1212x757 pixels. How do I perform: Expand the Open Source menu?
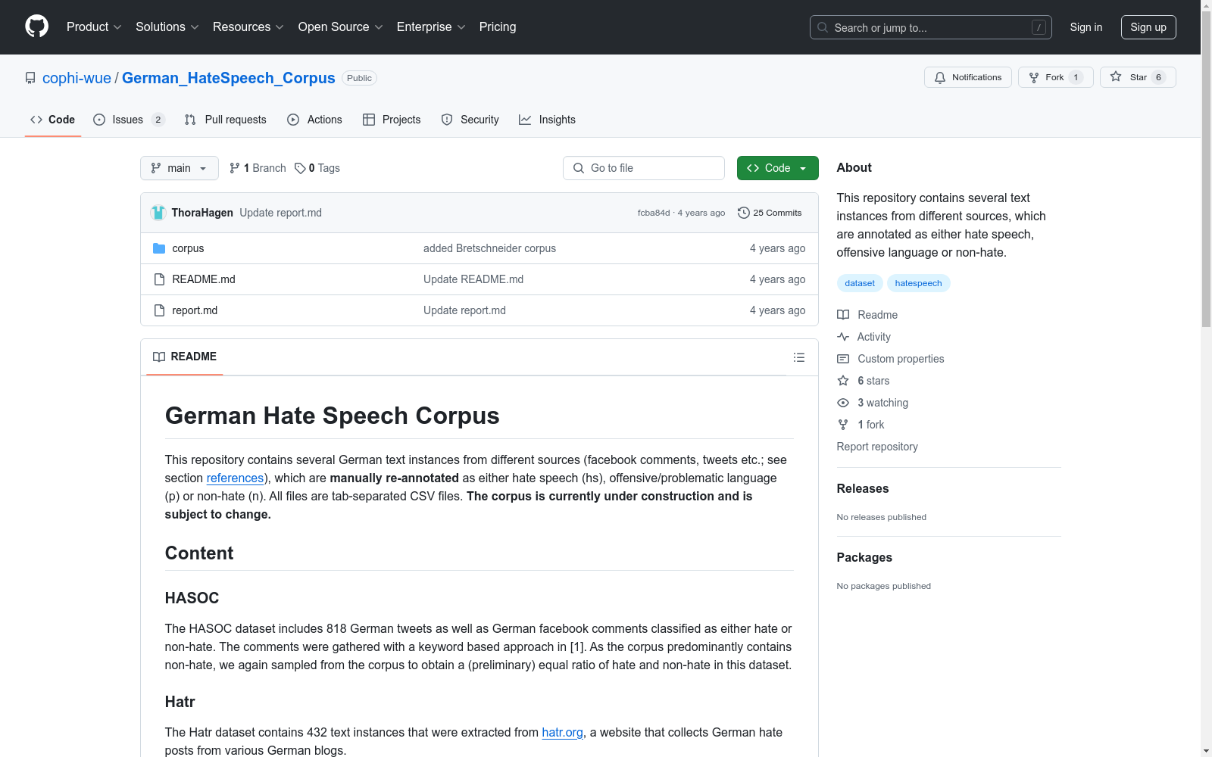(x=341, y=26)
